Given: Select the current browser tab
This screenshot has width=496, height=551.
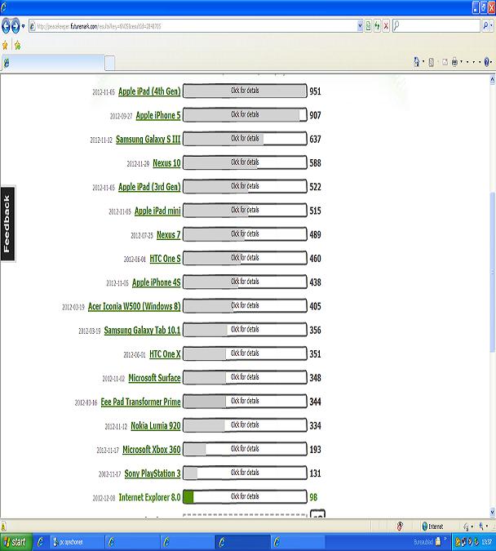Looking at the screenshot, I should 53,63.
